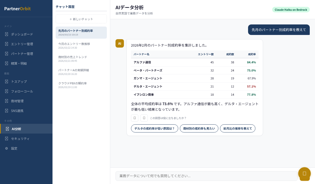
Task: Click the エントリー管理 sidebar icon
Action: pos(7,44)
